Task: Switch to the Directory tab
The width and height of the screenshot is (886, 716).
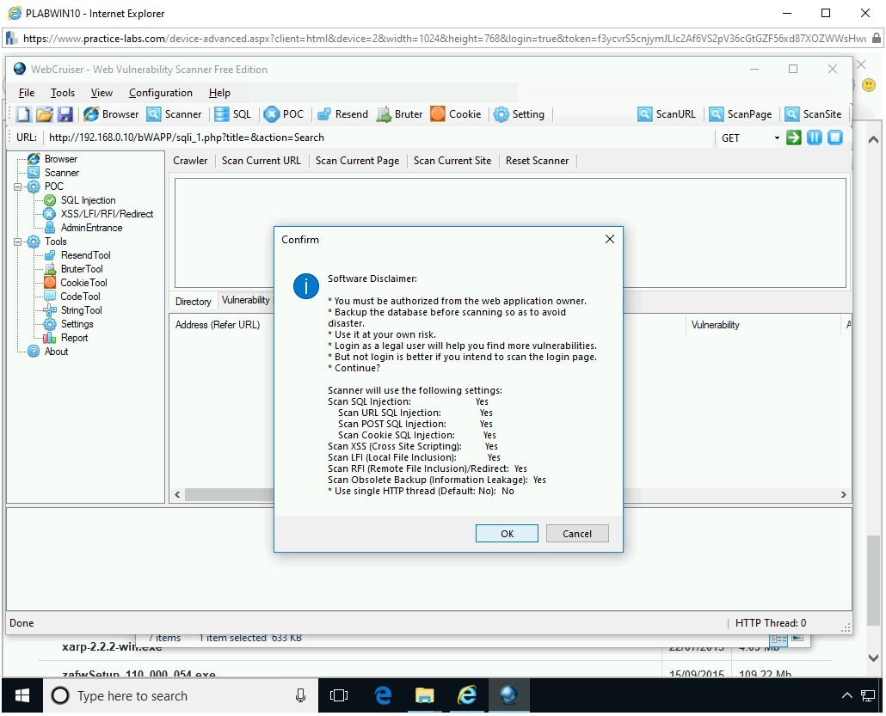Action: [x=194, y=302]
